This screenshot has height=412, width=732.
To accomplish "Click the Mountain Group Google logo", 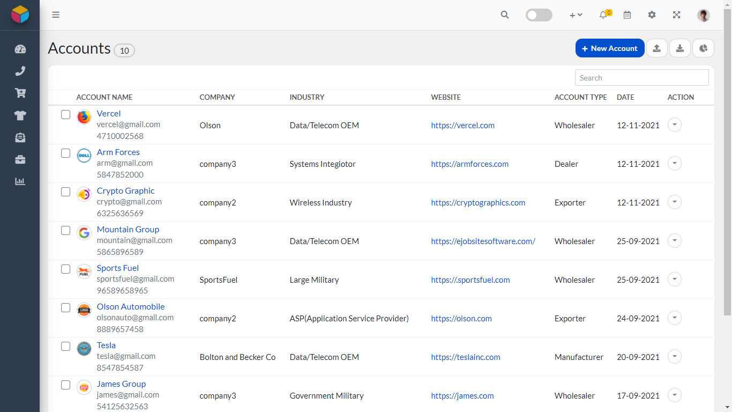I will [x=84, y=233].
